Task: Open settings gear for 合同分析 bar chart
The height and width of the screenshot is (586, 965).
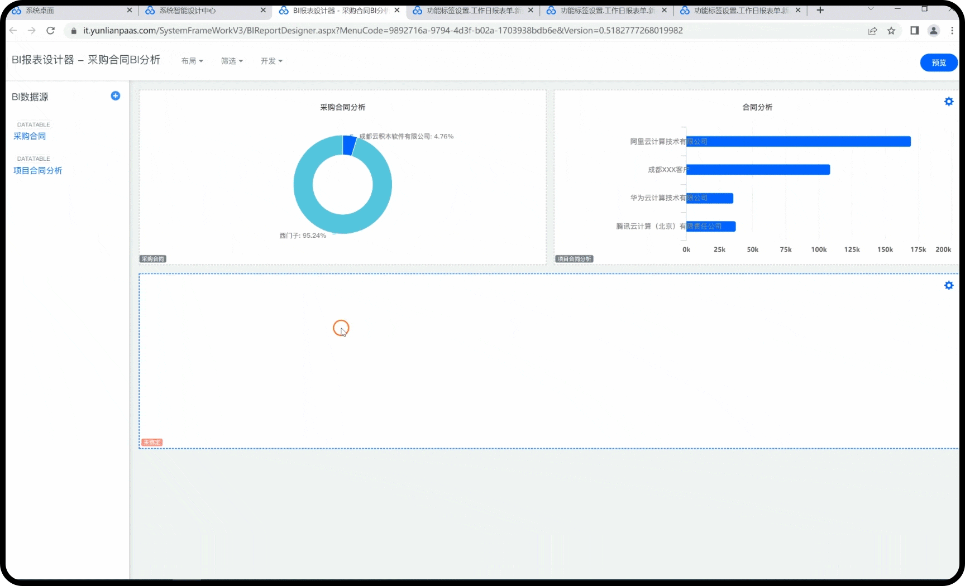Action: (948, 102)
